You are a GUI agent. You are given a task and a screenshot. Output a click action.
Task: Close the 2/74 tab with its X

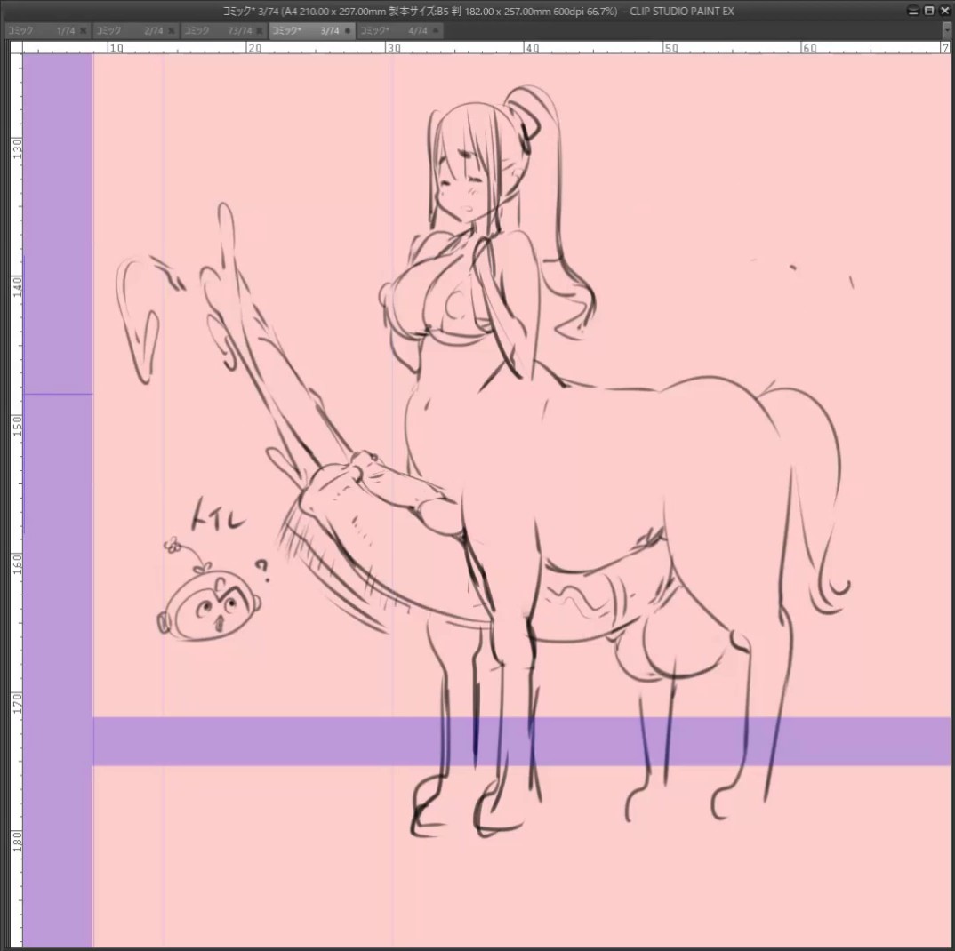pos(171,30)
